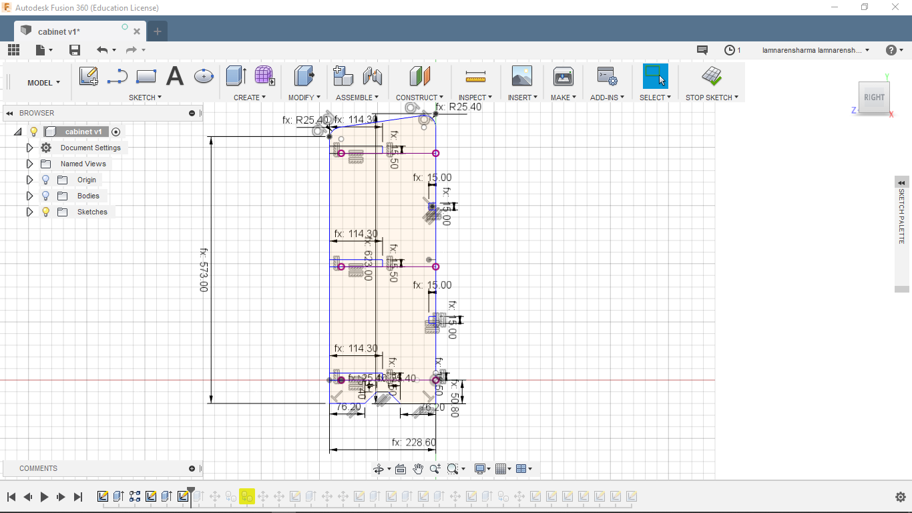The width and height of the screenshot is (912, 513).
Task: Click the Help question mark icon
Action: [891, 50]
